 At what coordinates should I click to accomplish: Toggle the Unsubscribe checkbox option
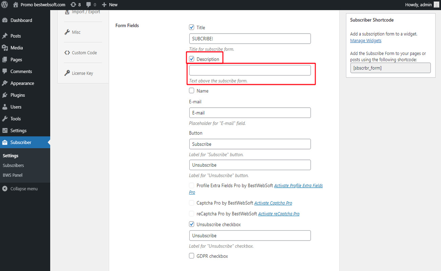[192, 224]
